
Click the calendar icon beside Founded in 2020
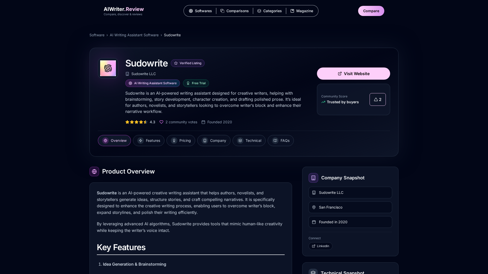click(x=314, y=222)
